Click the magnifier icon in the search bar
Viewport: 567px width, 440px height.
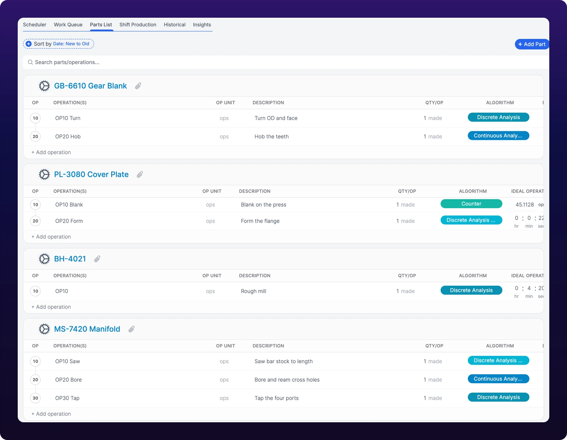click(x=30, y=62)
